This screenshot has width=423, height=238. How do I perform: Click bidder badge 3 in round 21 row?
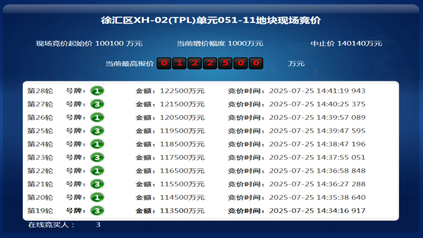click(97, 184)
